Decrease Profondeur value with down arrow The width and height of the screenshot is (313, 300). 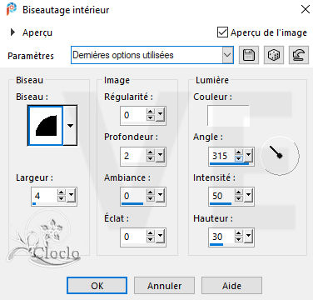click(151, 158)
